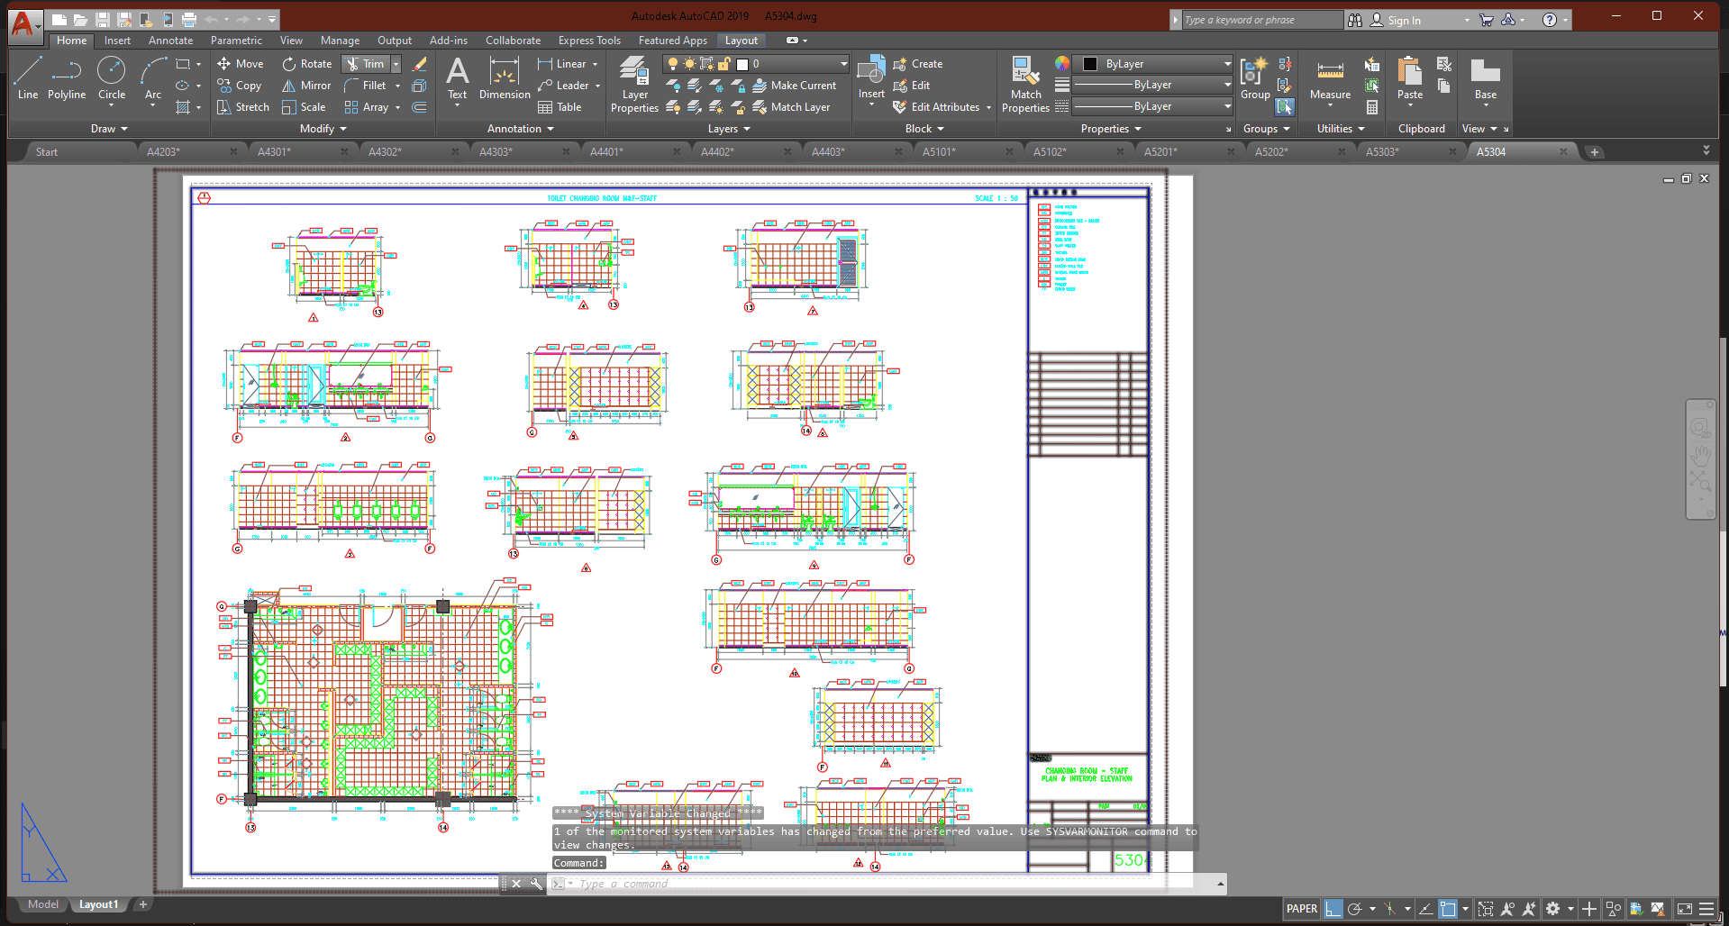Toggle Object Snap in status bar
1729x926 pixels.
coord(1448,909)
